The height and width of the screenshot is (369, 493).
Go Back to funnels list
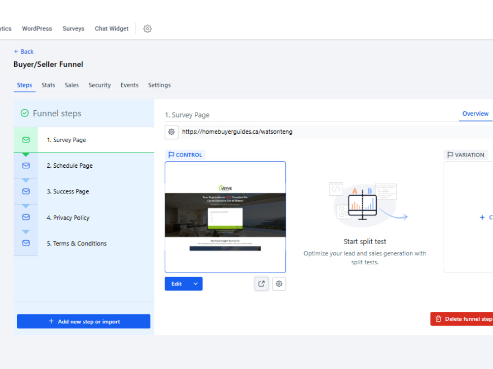click(24, 52)
